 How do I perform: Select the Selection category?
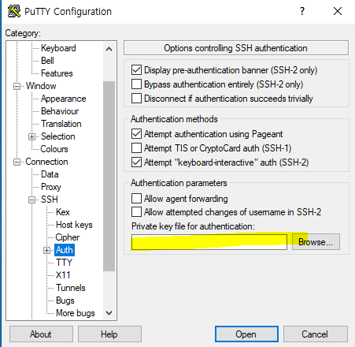[58, 136]
